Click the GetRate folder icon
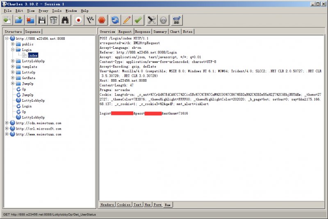The height and width of the screenshot is (219, 328). pyautogui.click(x=18, y=78)
